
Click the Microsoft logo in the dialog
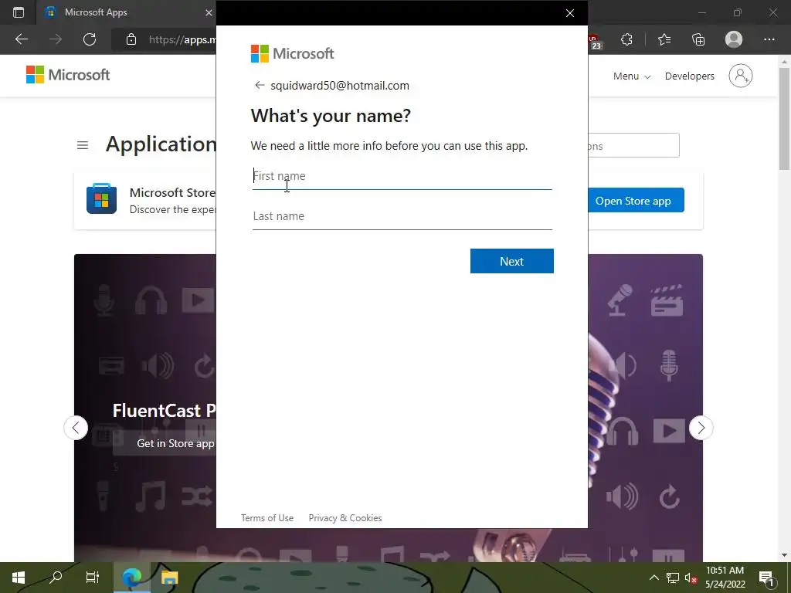tap(293, 53)
